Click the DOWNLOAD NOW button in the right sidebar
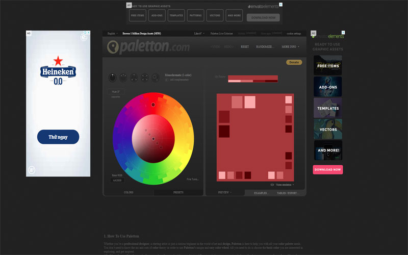The width and height of the screenshot is (408, 255). pos(328,170)
